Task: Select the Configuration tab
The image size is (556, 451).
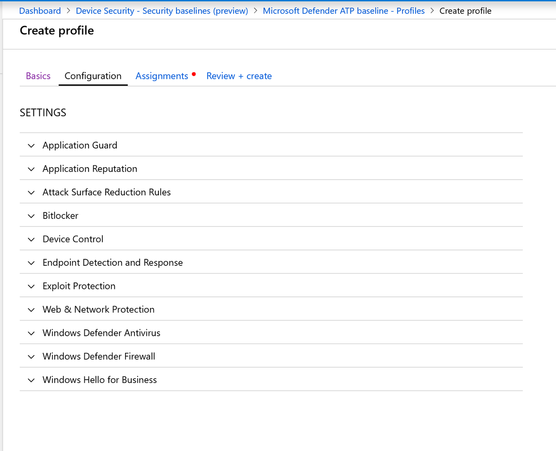Action: (93, 76)
